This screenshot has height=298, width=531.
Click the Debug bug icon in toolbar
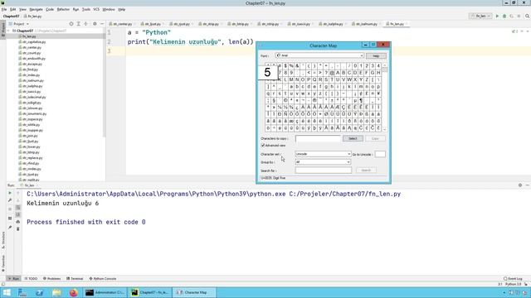504,16
